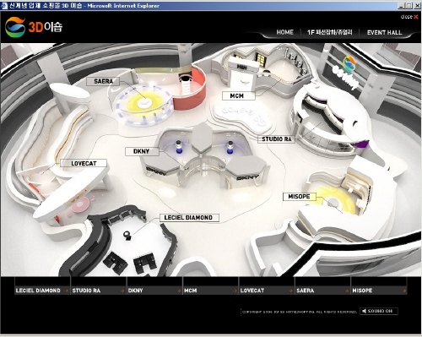This screenshot has width=422, height=337.
Task: Click the 3D e-shop logo icon
Action: (x=15, y=27)
